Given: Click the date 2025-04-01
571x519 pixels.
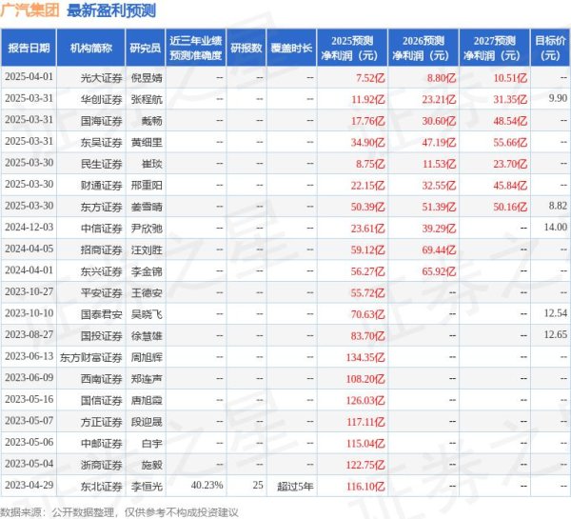Looking at the screenshot, I should [x=30, y=77].
